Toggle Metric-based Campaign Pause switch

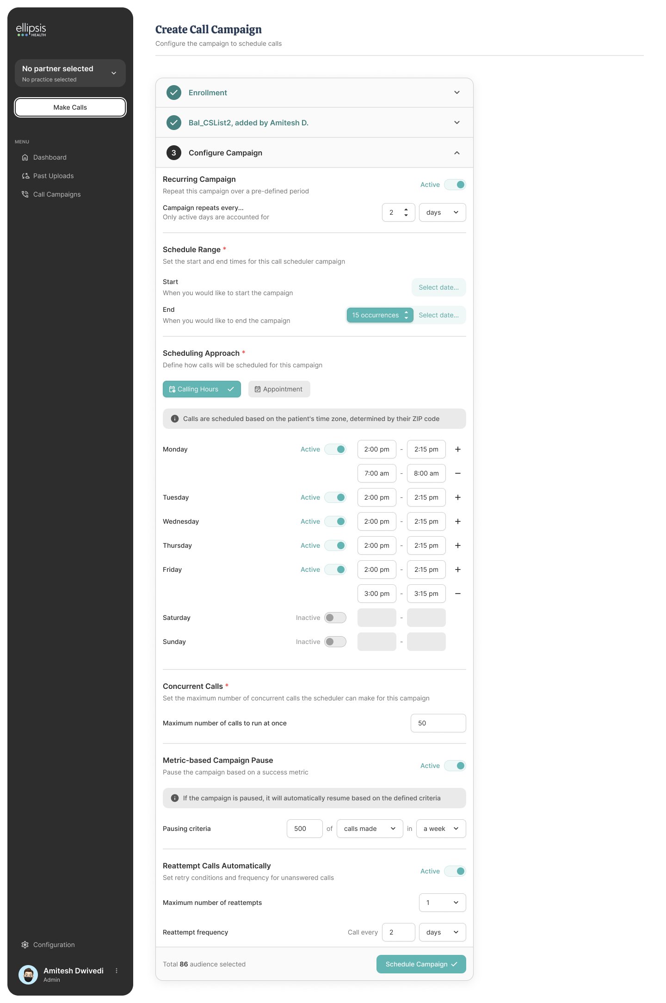(455, 766)
